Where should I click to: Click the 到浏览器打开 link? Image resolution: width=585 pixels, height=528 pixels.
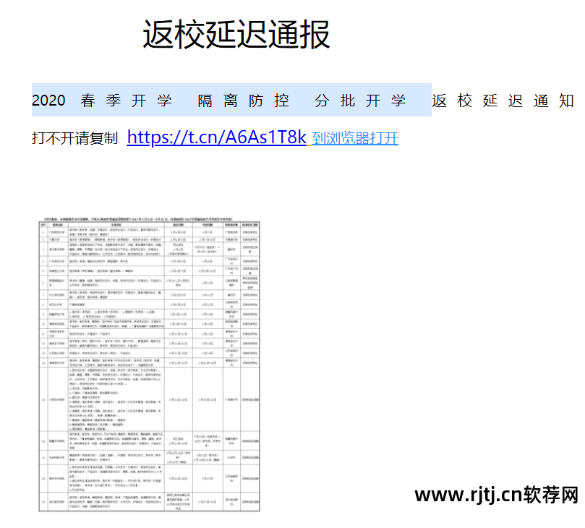[354, 139]
